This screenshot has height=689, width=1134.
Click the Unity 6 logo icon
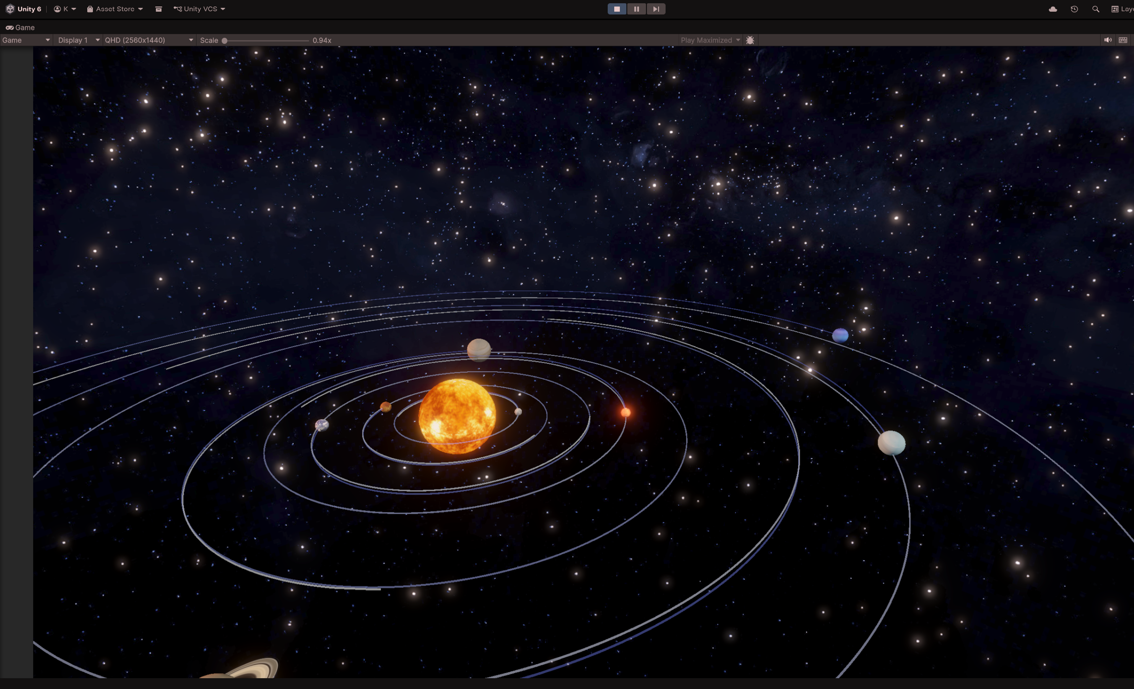(10, 9)
